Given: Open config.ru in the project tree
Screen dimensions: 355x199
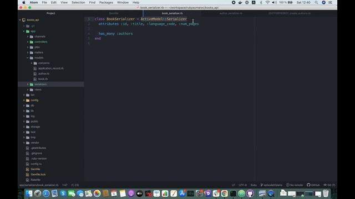Looking at the screenshot, I should click(x=36, y=164).
